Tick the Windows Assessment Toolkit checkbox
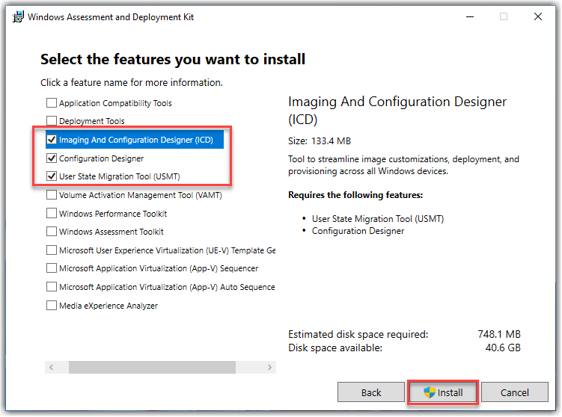 [52, 232]
